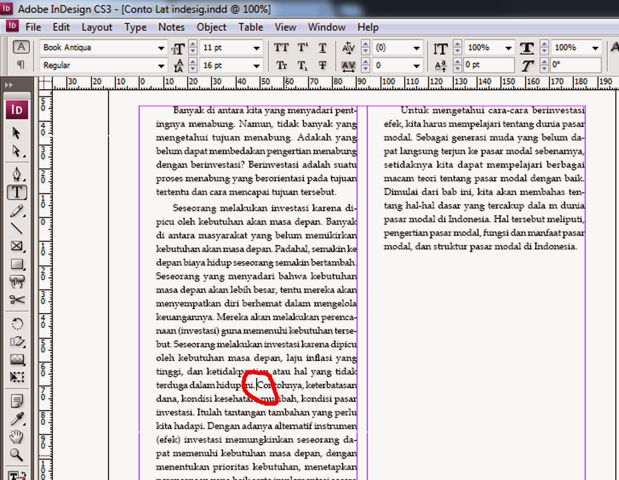619x480 pixels.
Task: Open the Notes menu
Action: pos(171,27)
